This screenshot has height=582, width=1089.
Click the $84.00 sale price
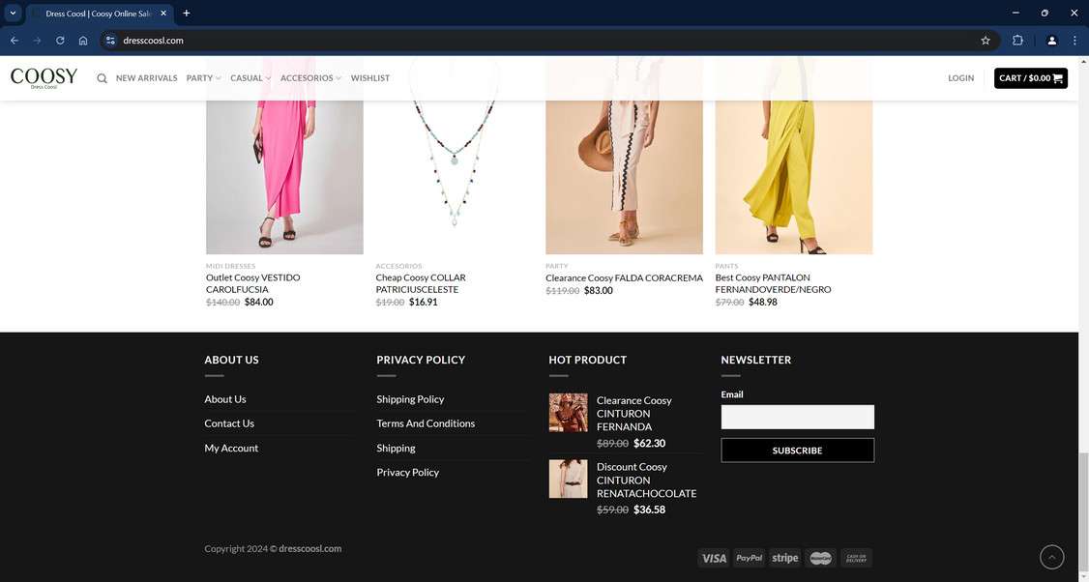tap(259, 302)
